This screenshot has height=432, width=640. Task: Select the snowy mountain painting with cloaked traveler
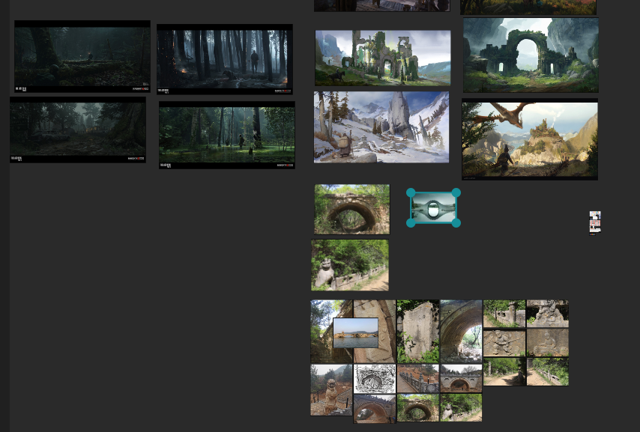click(381, 127)
